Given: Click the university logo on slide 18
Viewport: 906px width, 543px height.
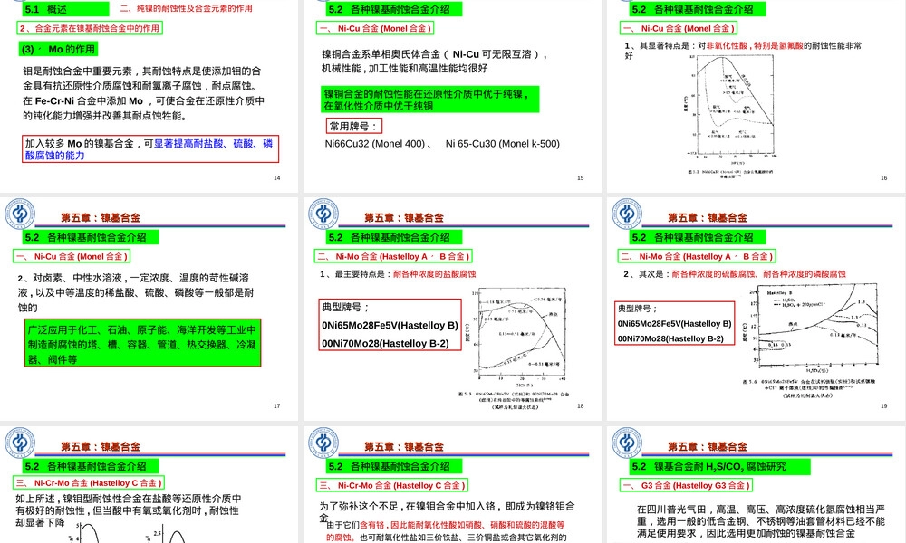Looking at the screenshot, I should coord(323,214).
